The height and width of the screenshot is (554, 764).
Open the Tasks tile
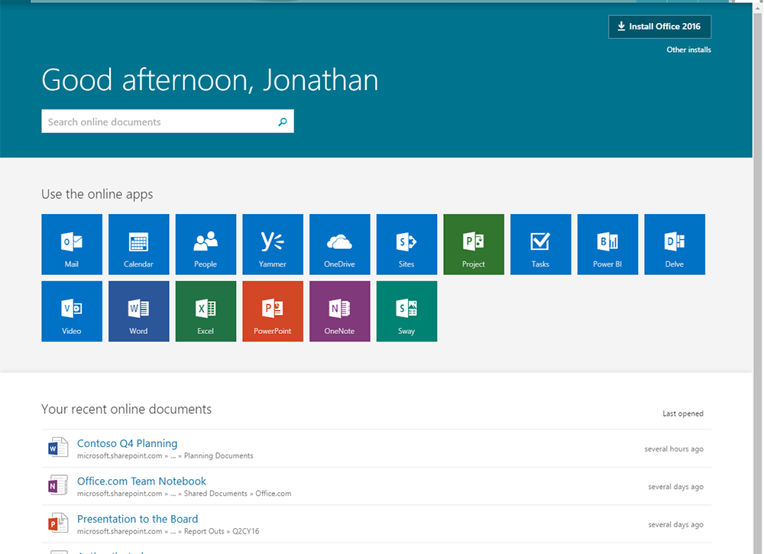(x=541, y=244)
